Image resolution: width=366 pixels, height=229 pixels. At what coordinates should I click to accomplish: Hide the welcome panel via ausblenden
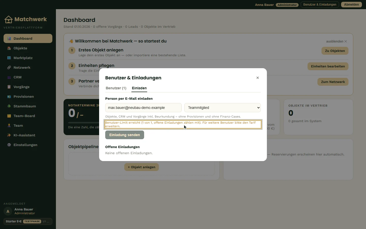pos(337,41)
